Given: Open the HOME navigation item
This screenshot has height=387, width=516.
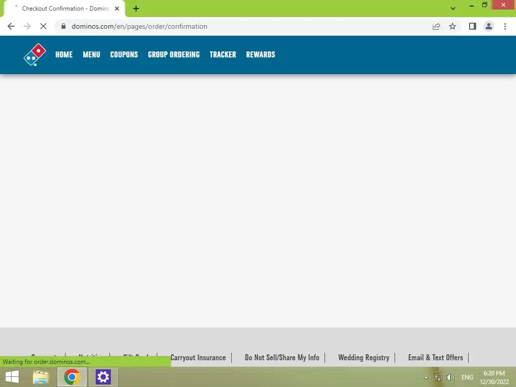Looking at the screenshot, I should coord(64,54).
